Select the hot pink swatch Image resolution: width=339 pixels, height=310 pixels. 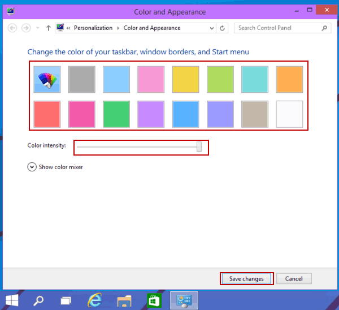click(x=82, y=114)
